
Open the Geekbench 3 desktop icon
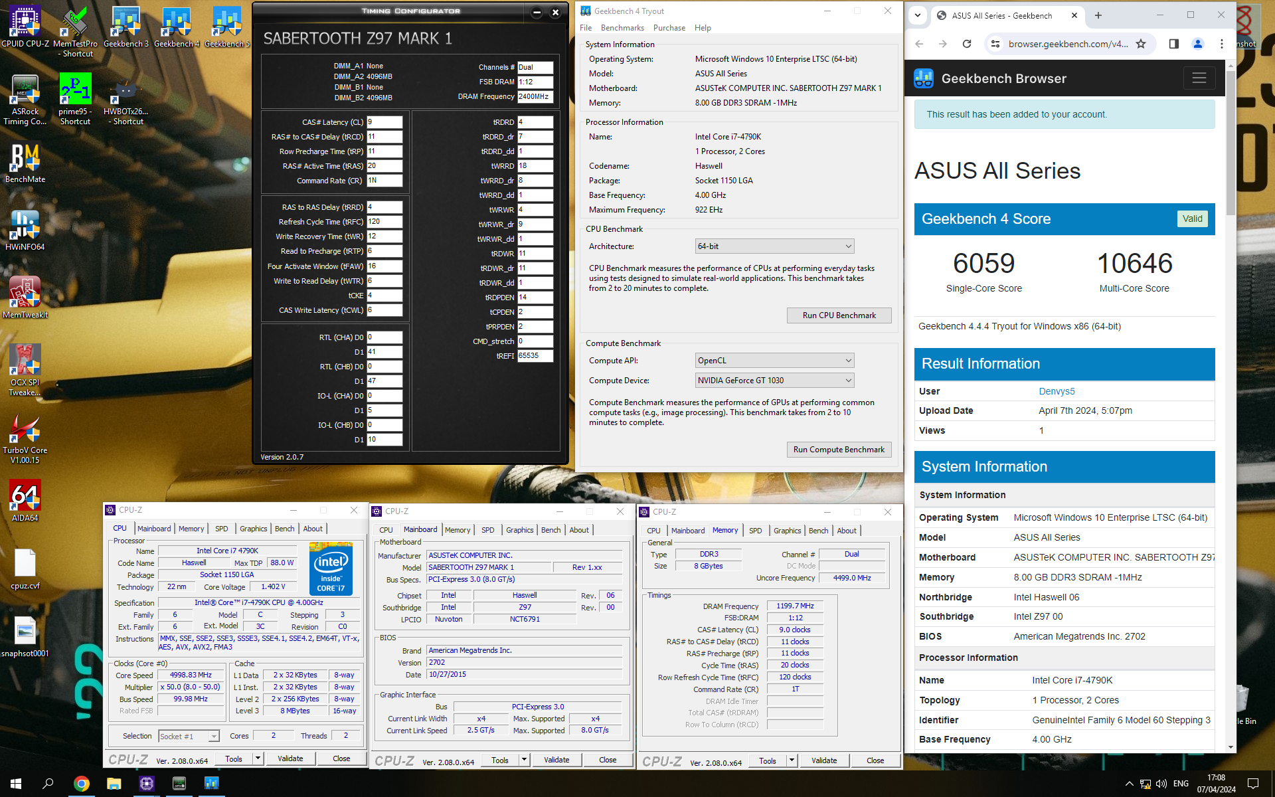click(126, 27)
